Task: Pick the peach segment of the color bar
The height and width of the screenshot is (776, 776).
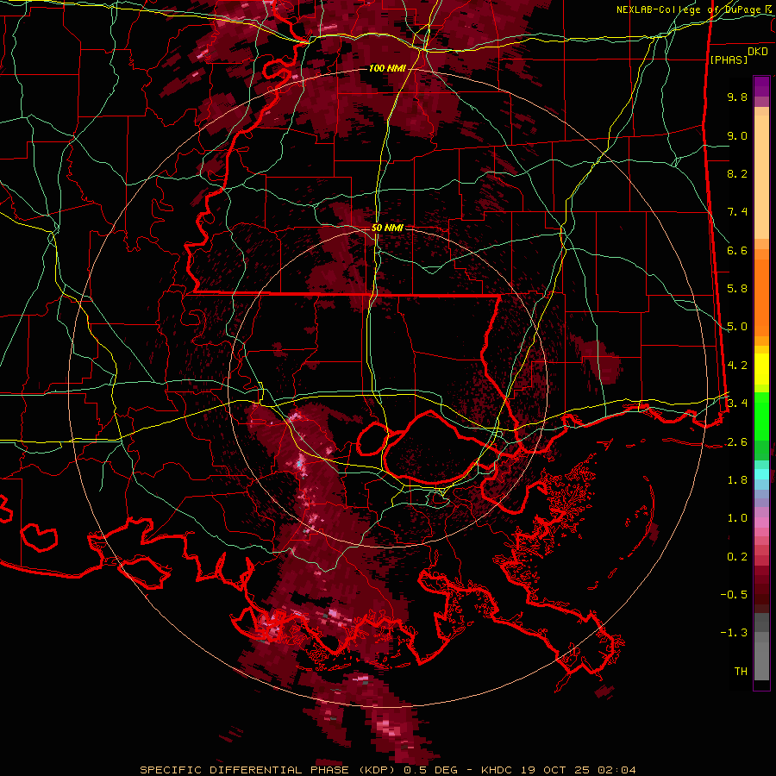Action: [761, 177]
